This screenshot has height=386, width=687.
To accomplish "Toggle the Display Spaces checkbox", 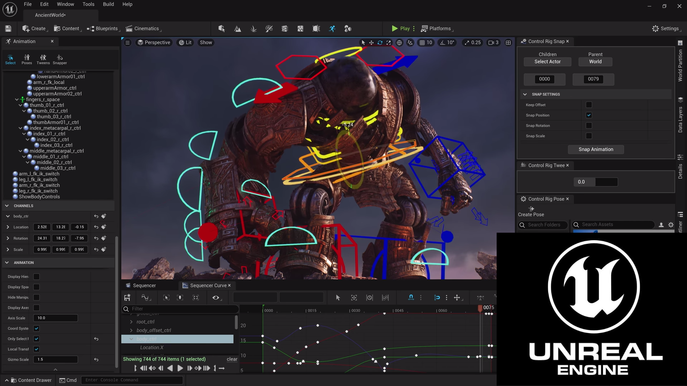I will [x=36, y=287].
